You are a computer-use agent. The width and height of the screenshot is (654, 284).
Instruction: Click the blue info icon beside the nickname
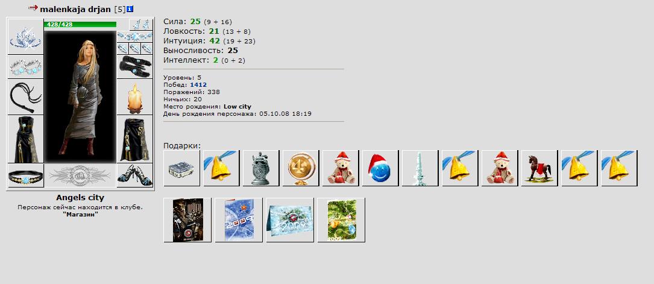(130, 9)
